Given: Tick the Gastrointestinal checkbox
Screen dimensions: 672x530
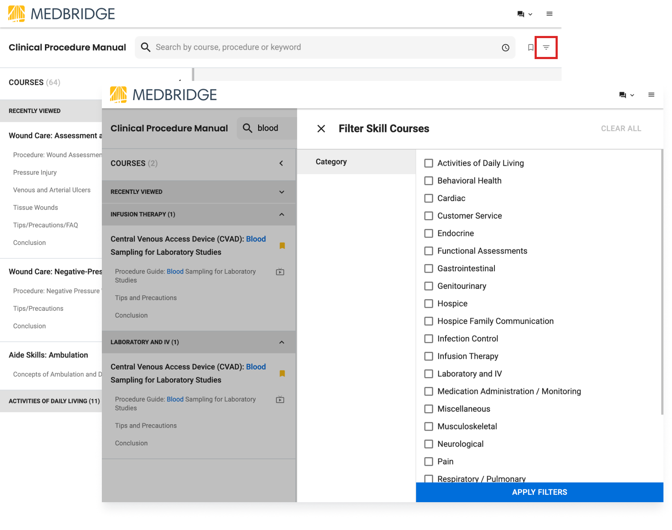Looking at the screenshot, I should (x=428, y=268).
